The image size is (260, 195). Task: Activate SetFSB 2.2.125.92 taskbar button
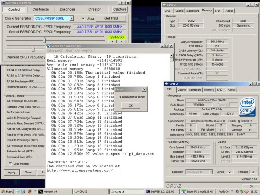[162, 192]
